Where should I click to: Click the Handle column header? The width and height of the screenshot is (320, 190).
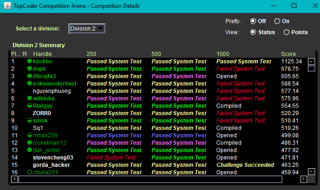point(43,54)
